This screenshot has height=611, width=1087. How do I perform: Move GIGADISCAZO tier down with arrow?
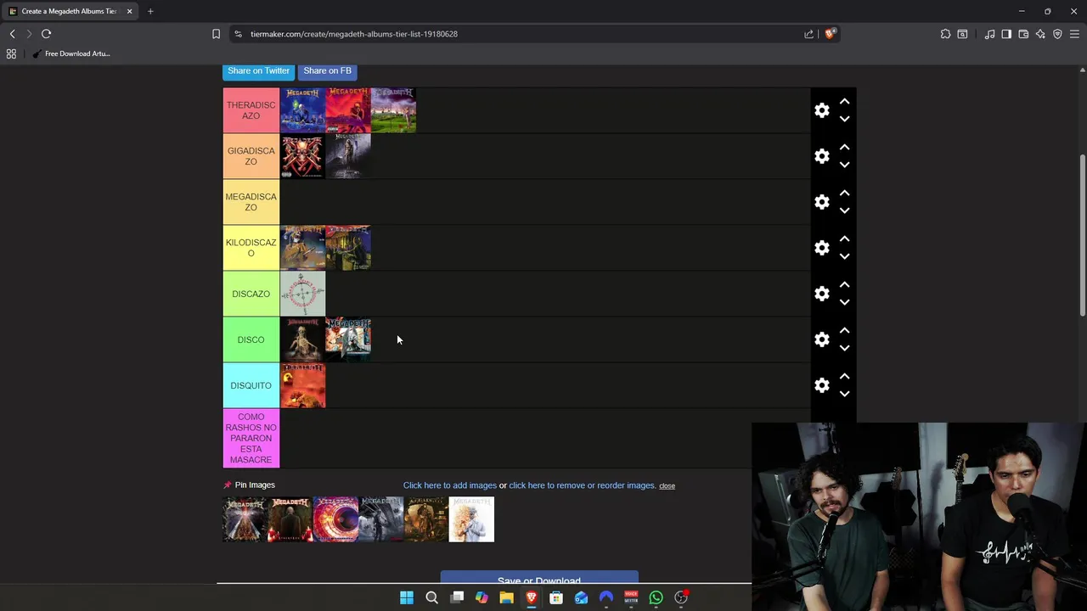pos(844,165)
